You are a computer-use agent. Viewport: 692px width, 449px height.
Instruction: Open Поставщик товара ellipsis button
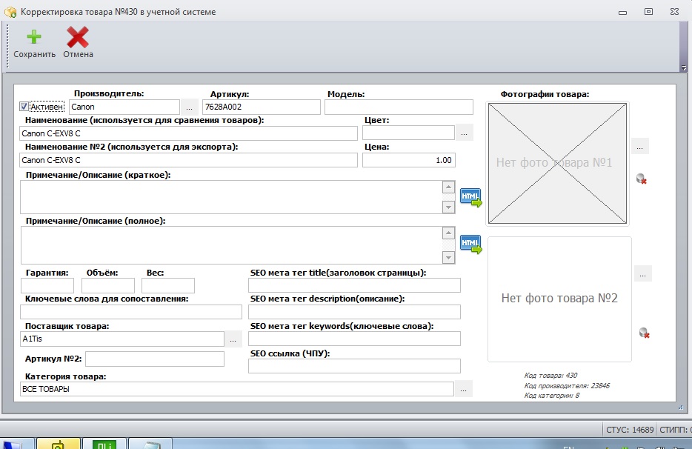233,339
